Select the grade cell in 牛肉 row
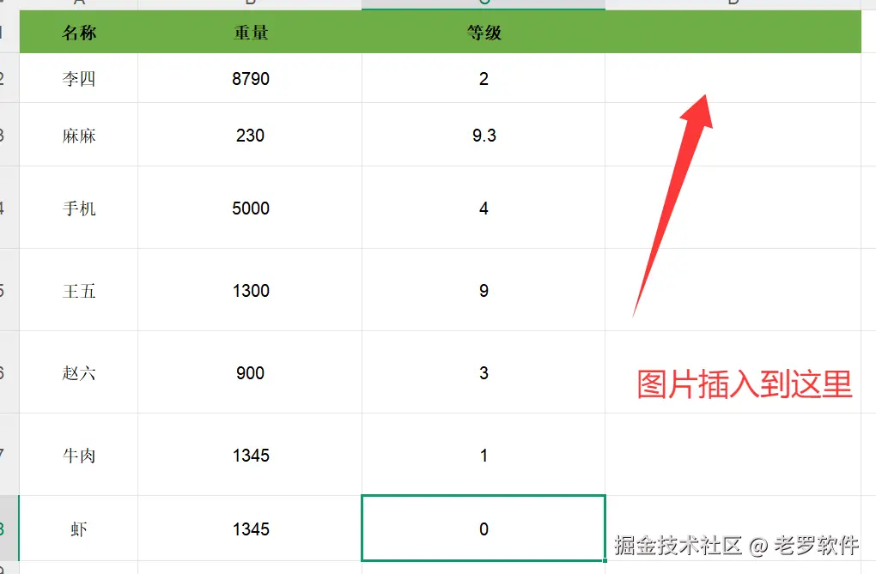Image resolution: width=876 pixels, height=574 pixels. [x=484, y=455]
